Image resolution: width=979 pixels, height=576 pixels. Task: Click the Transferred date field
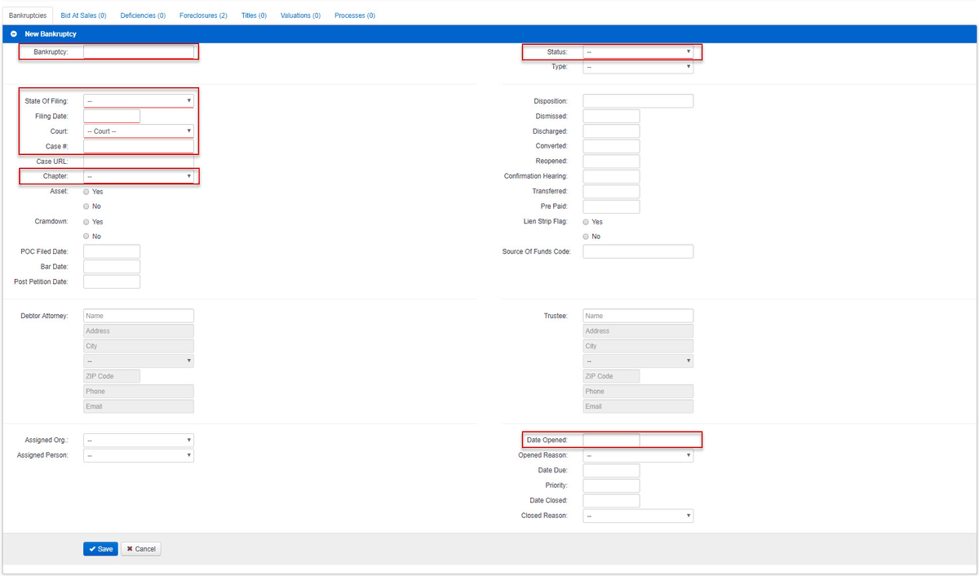(x=611, y=192)
